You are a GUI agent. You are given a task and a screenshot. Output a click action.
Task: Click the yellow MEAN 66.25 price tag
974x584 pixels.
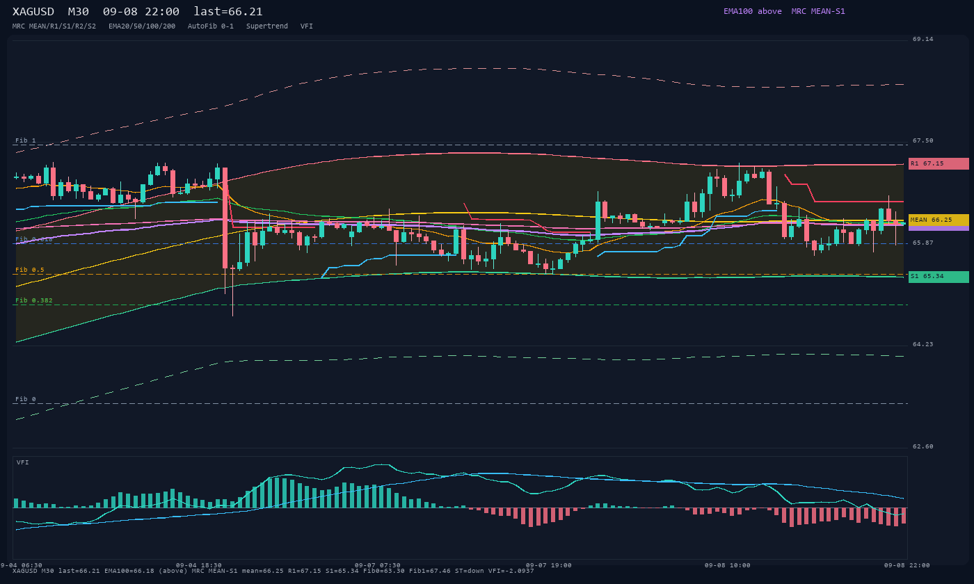[939, 220]
